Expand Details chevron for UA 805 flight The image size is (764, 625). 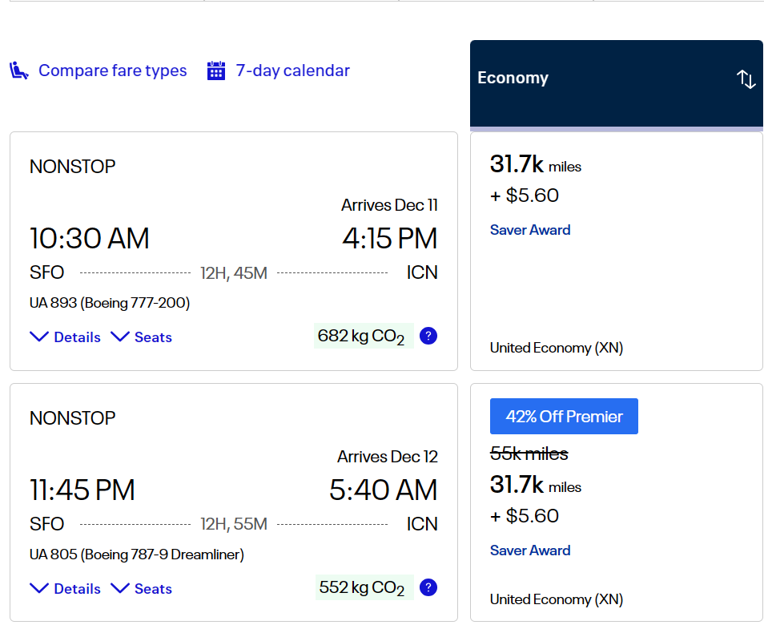(39, 588)
